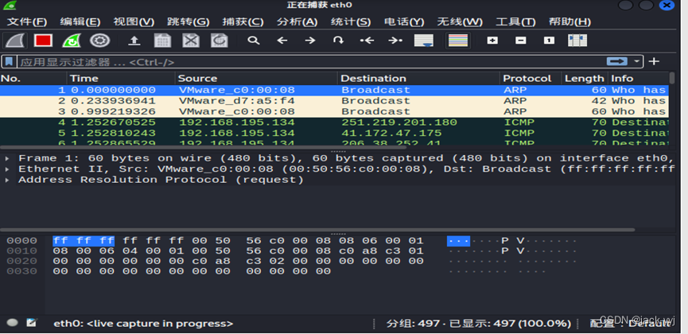Viewport: 688px width, 334px height.
Task: Jump to the last packet icon
Action: pos(395,41)
